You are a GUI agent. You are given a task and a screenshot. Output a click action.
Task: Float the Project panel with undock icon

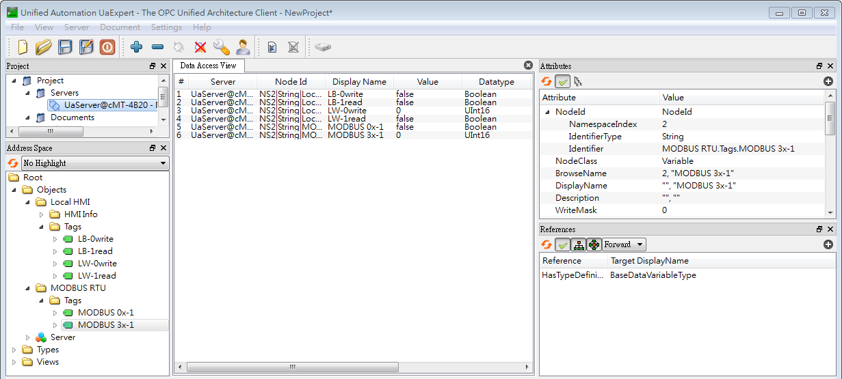(153, 66)
